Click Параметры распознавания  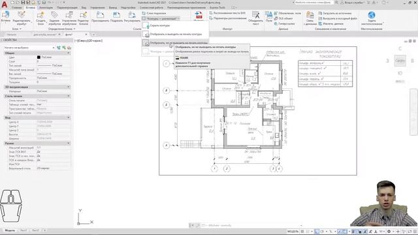coord(228,18)
